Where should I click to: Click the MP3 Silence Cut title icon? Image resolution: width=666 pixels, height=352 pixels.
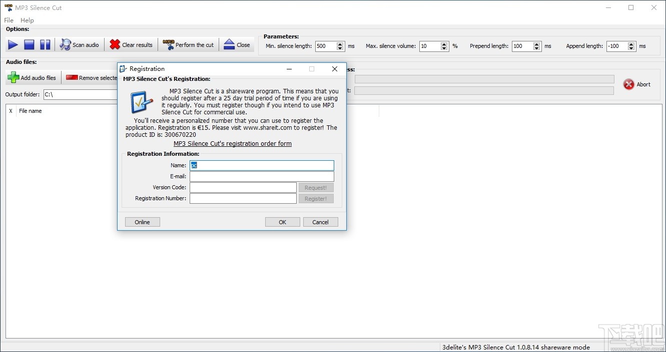tap(8, 7)
